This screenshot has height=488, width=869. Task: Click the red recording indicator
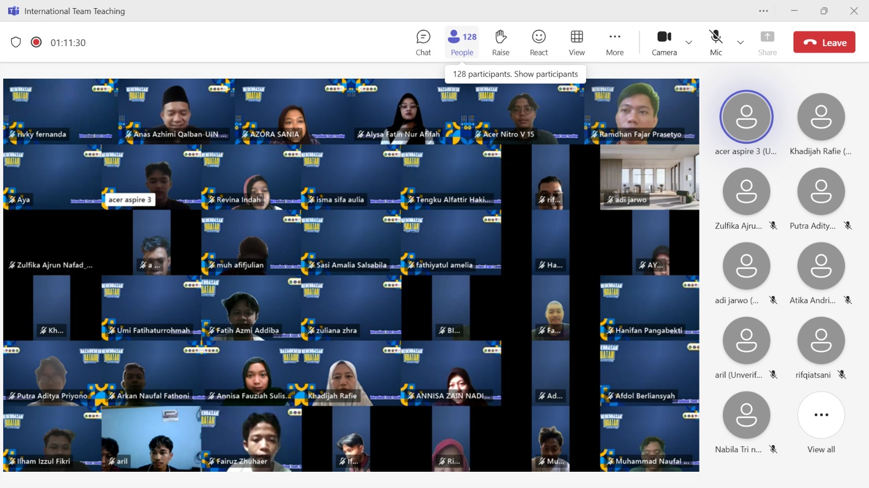[x=36, y=42]
